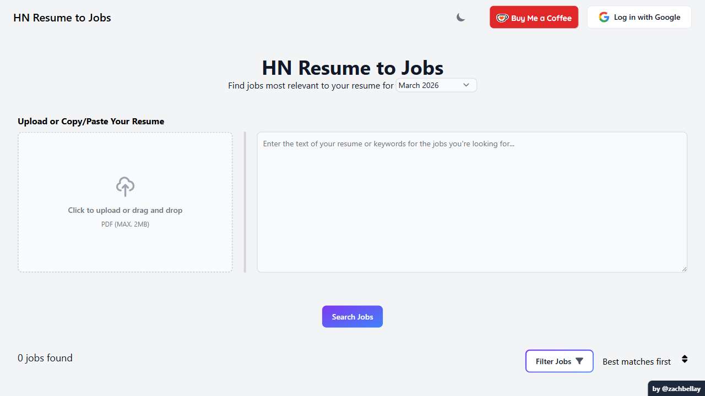Open the by @zachbellay link
The image size is (705, 396).
[x=676, y=388]
